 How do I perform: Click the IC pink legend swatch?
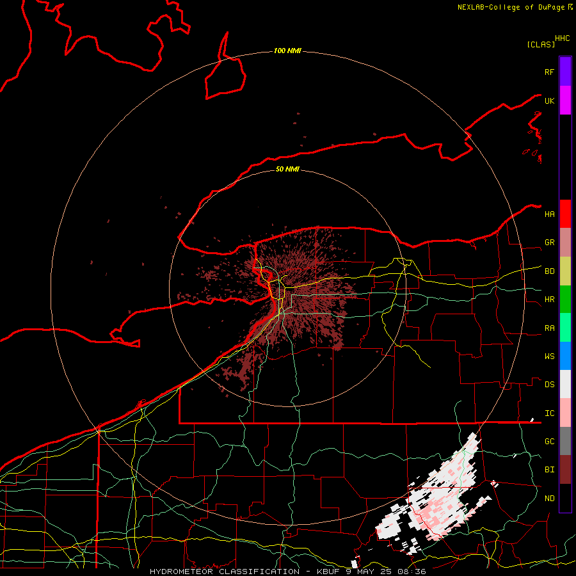(x=565, y=413)
